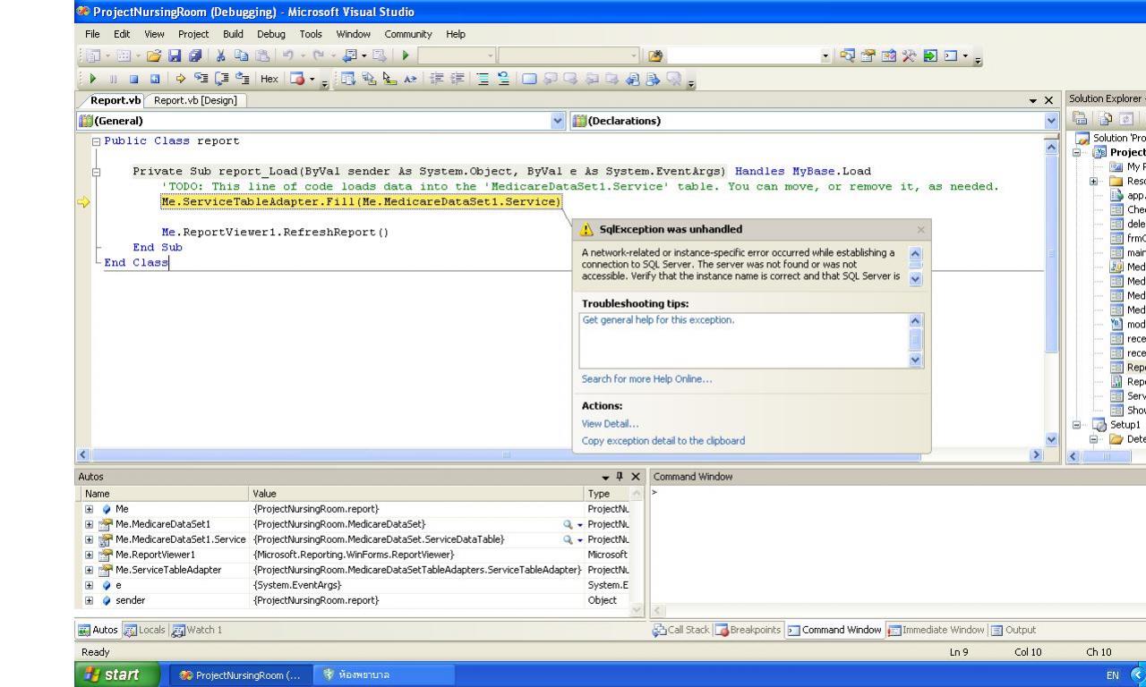Collapse the Public Class report region
This screenshot has width=1146, height=687.
click(x=97, y=141)
